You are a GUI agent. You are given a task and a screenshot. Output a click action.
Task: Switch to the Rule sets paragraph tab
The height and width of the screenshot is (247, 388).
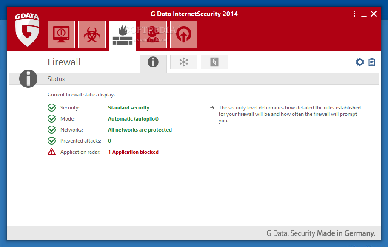[214, 62]
